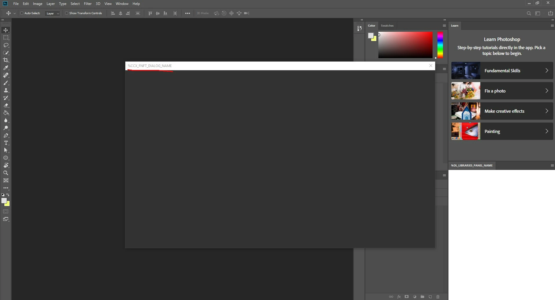Select the Spot Healing Brush tool

pyautogui.click(x=6, y=75)
